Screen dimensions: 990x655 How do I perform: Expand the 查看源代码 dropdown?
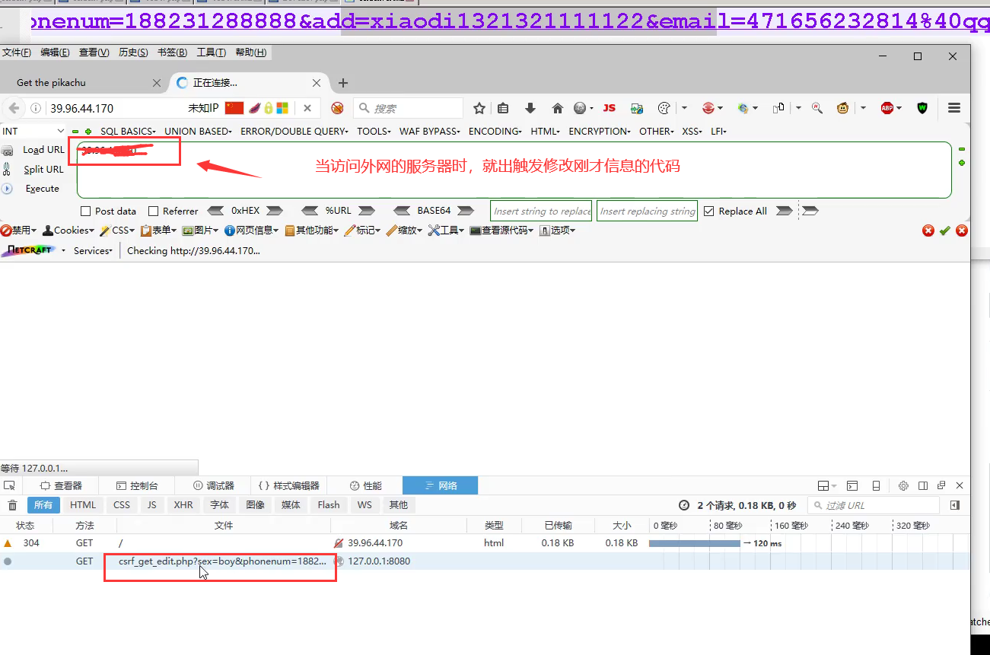click(501, 231)
